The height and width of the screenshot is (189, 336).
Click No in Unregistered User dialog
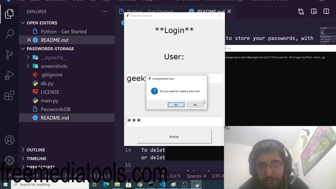tap(195, 105)
